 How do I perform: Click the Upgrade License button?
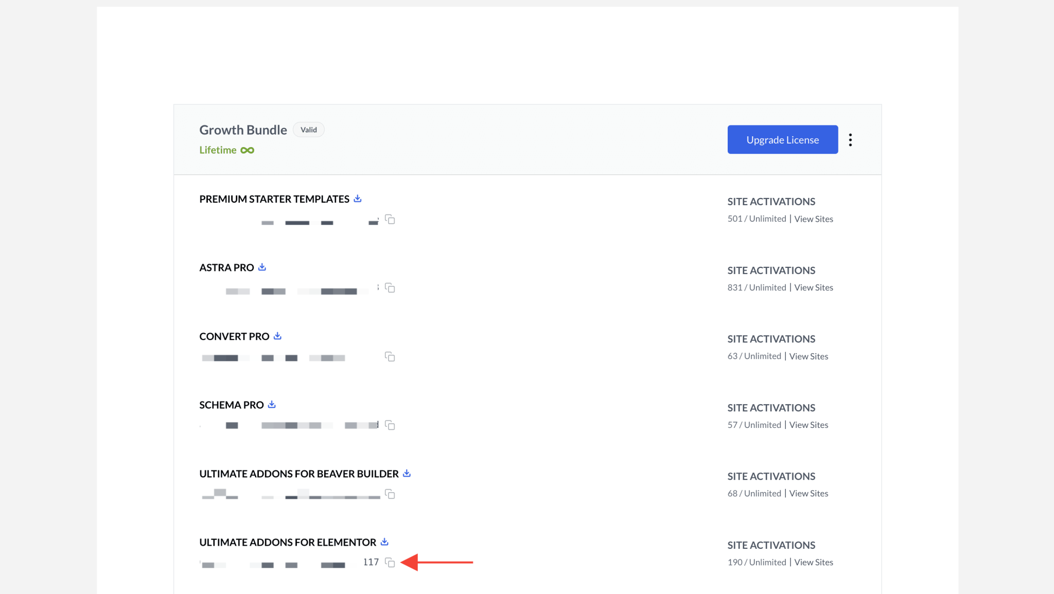click(x=782, y=139)
